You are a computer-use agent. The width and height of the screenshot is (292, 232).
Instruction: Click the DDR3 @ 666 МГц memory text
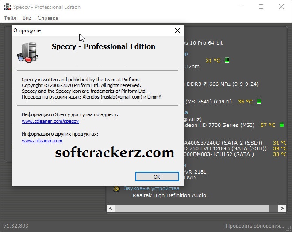point(223,84)
